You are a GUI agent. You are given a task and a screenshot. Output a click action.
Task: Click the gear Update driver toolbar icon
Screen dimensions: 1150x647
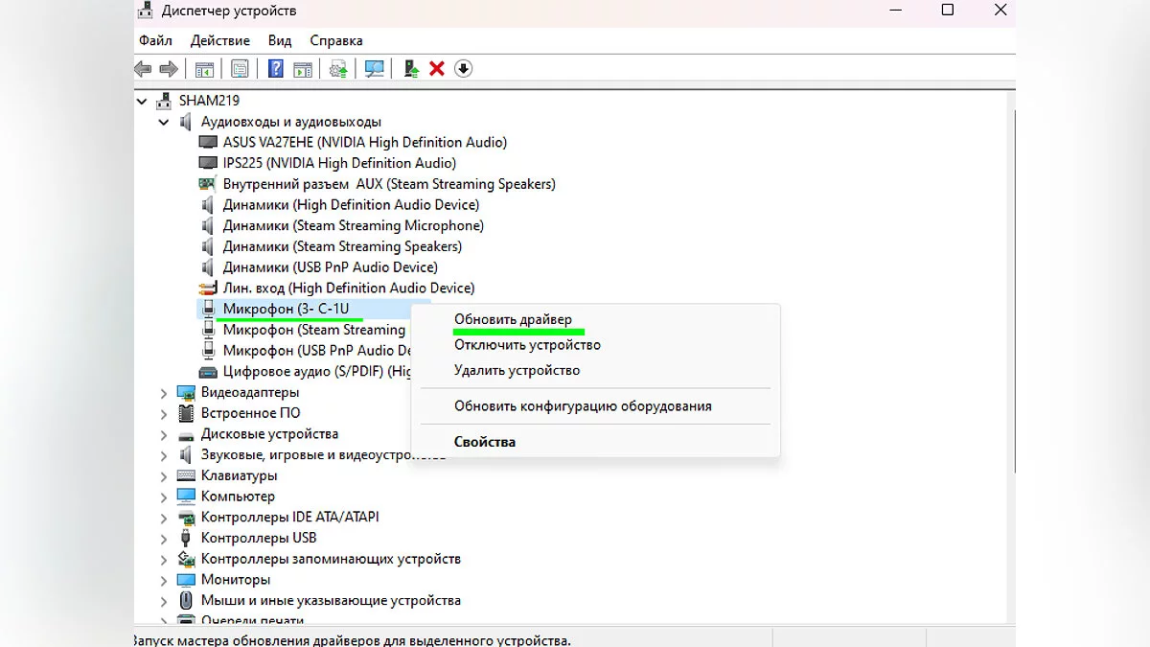(338, 69)
